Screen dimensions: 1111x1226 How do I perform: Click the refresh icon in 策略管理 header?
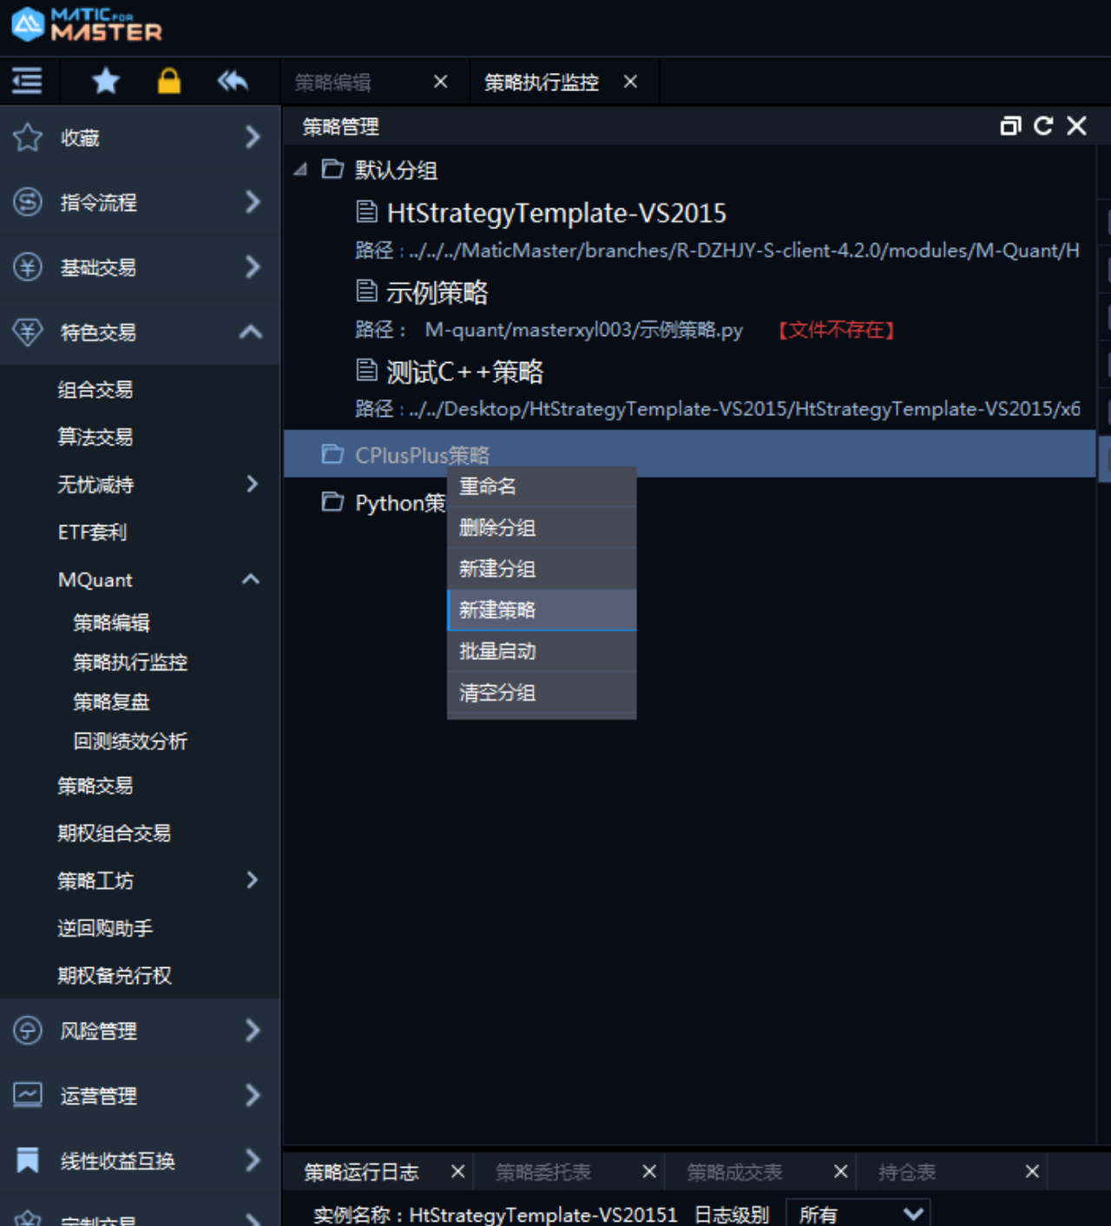1043,126
